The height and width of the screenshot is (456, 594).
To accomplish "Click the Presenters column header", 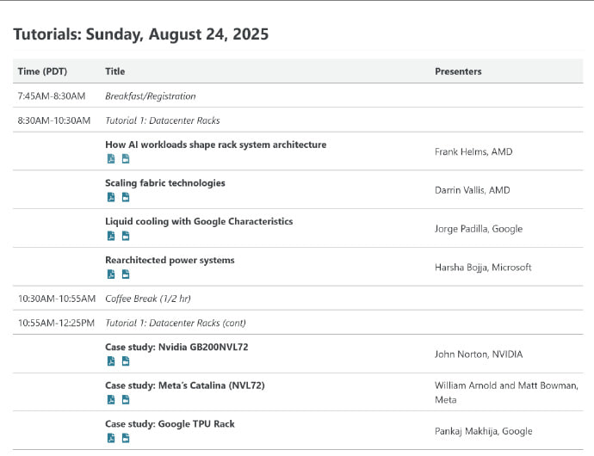I will (x=458, y=71).
